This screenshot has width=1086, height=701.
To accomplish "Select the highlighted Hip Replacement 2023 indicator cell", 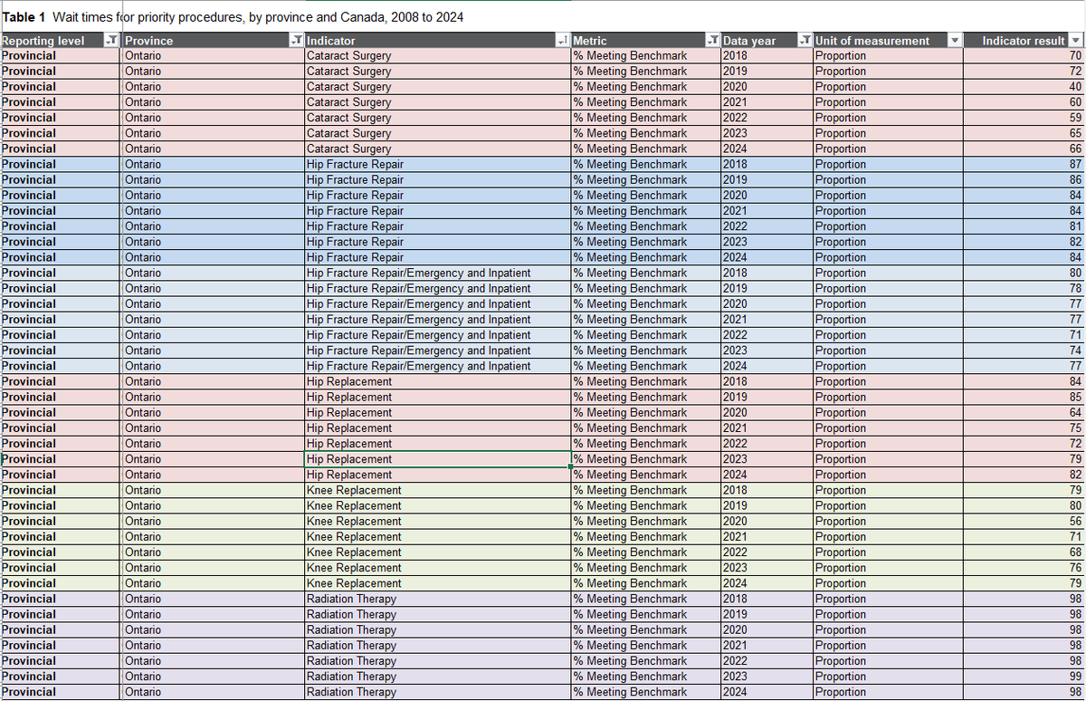I will pos(438,458).
